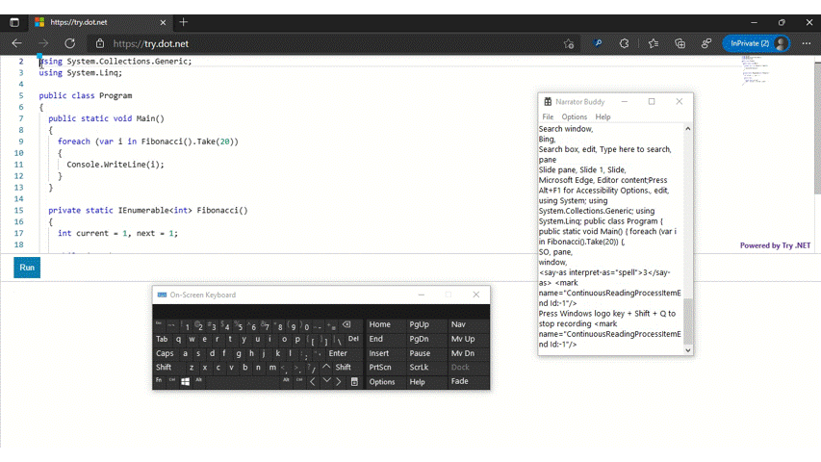This screenshot has height=462, width=821.
Task: Open the tab actions menu icon
Action: click(14, 22)
